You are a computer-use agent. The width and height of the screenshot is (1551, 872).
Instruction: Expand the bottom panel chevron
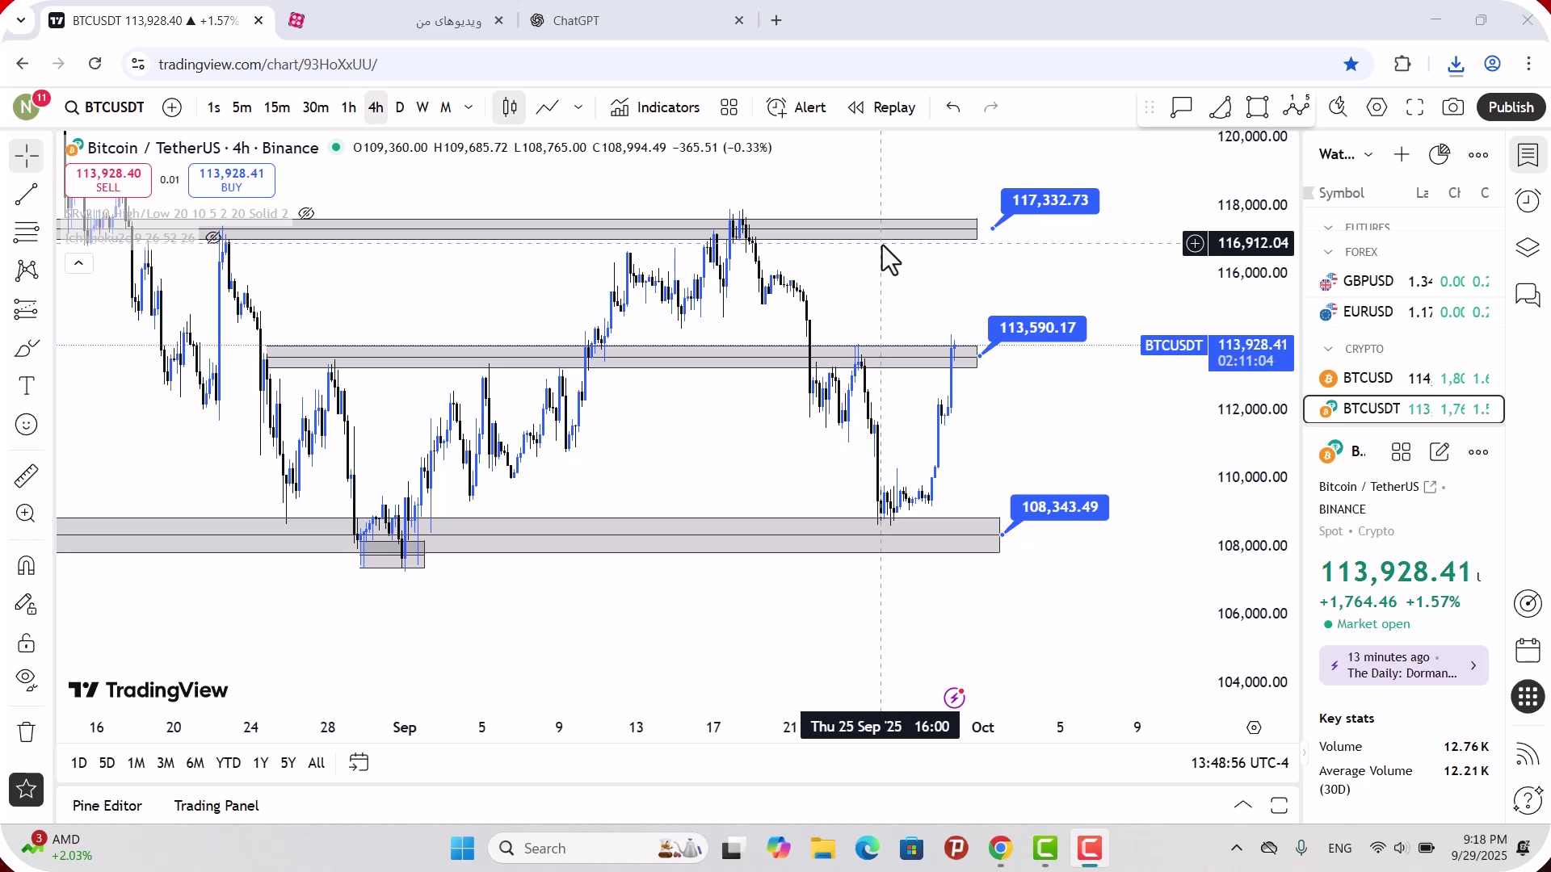pyautogui.click(x=1243, y=806)
